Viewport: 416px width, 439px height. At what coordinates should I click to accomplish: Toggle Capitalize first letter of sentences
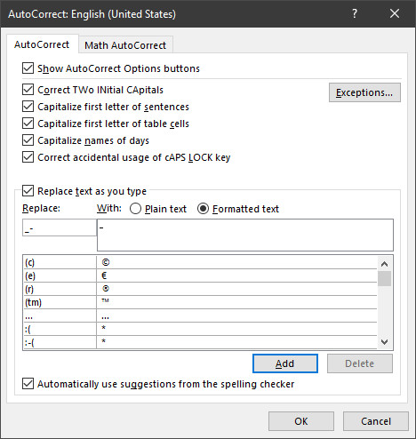[28, 107]
